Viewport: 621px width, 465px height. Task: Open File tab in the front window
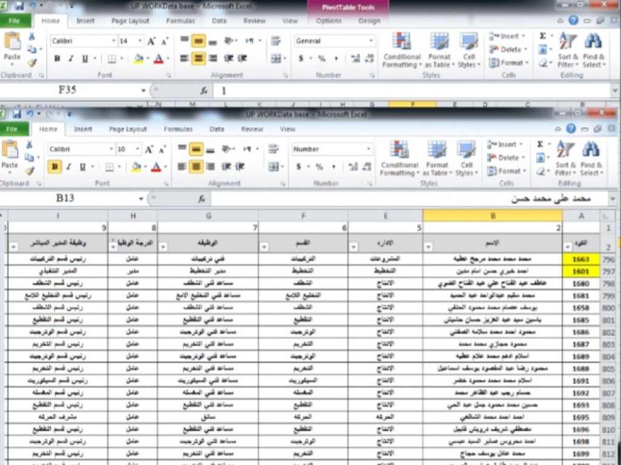click(x=12, y=129)
